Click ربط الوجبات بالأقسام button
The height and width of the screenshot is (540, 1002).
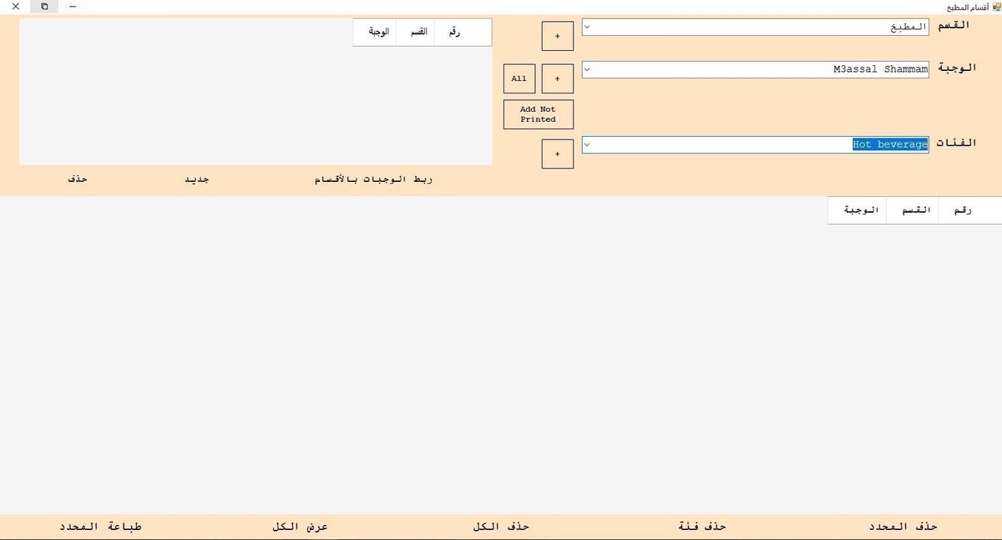point(373,179)
